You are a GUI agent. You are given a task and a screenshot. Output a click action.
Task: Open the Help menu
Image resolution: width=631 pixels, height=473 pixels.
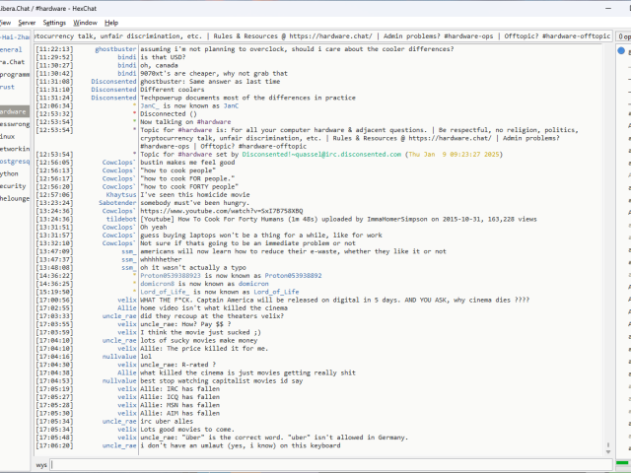(111, 22)
